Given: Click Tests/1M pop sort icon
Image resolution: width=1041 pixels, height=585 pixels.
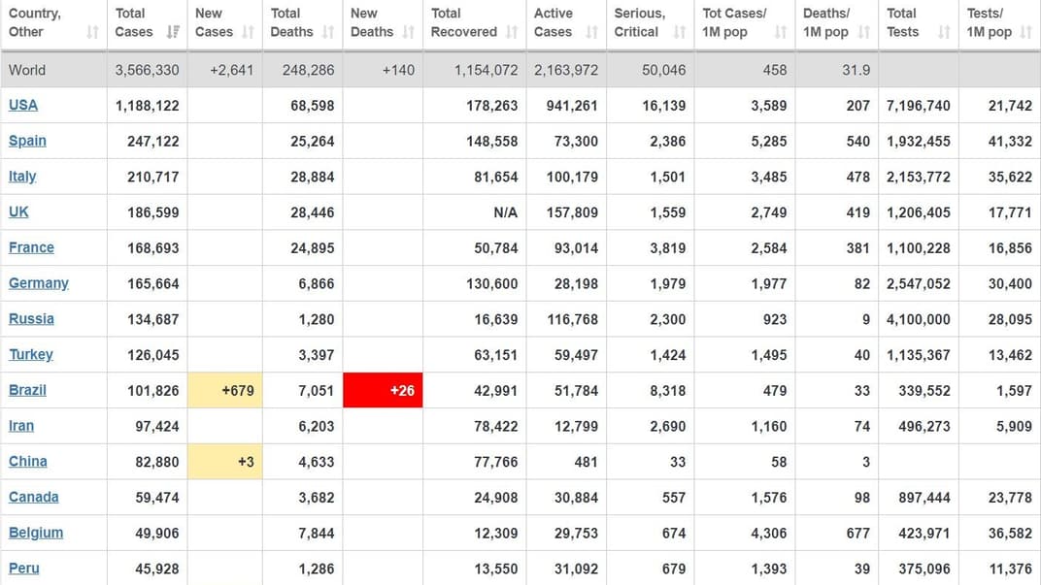Looking at the screenshot, I should [1026, 32].
